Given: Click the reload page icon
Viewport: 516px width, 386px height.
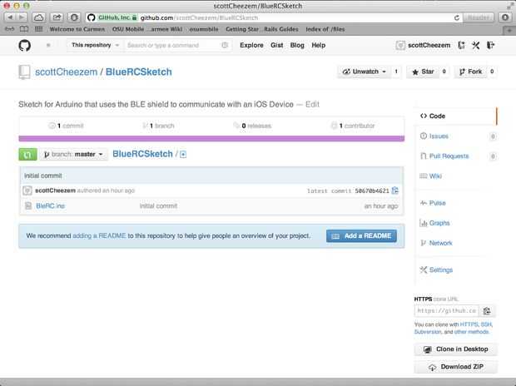Looking at the screenshot, I should click(457, 17).
